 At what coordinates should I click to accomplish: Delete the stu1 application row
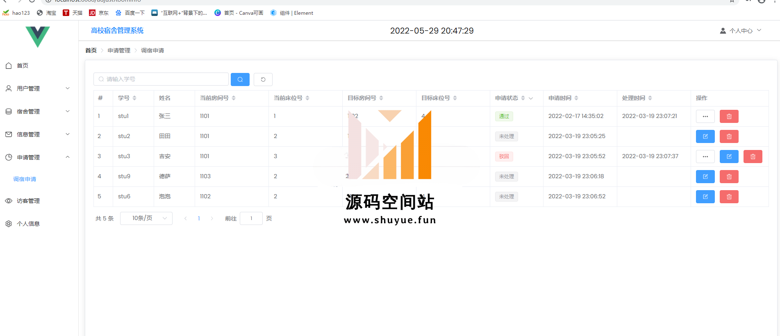click(x=729, y=116)
